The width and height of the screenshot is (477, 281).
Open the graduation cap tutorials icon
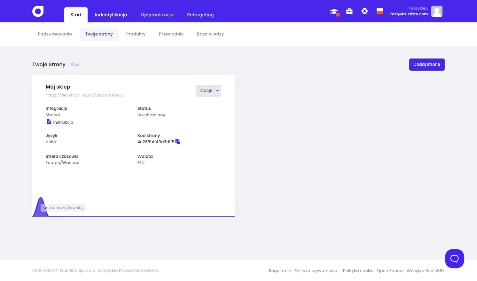tap(334, 12)
